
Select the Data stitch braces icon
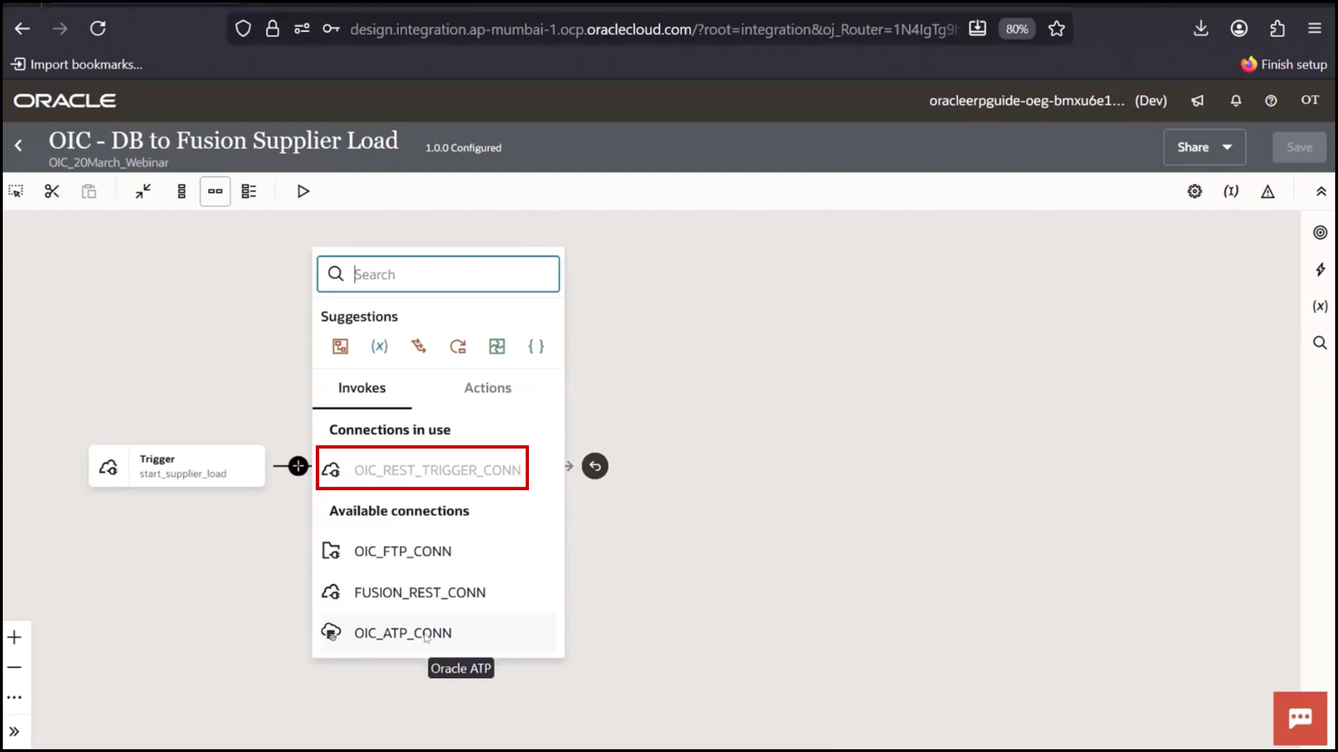pyautogui.click(x=536, y=346)
